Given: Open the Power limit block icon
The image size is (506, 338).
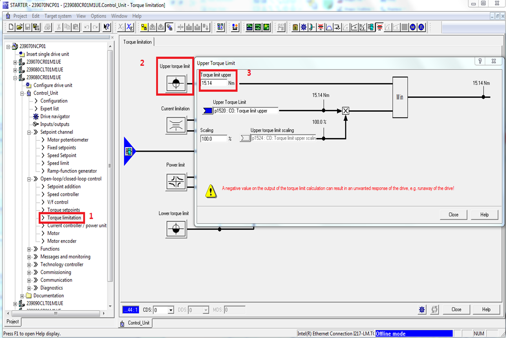Looking at the screenshot, I should coord(176,182).
